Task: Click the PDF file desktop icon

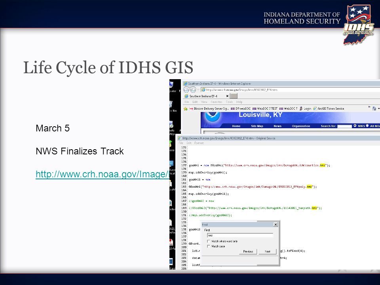Action: tap(171, 243)
